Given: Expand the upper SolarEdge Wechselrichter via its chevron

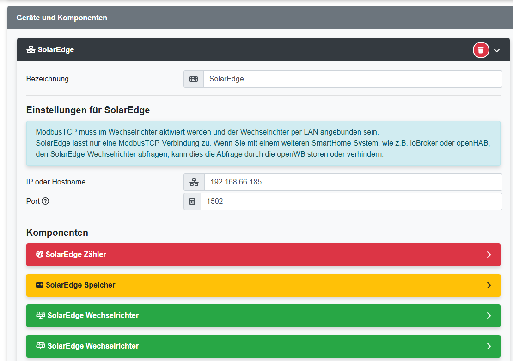Looking at the screenshot, I should (x=489, y=316).
